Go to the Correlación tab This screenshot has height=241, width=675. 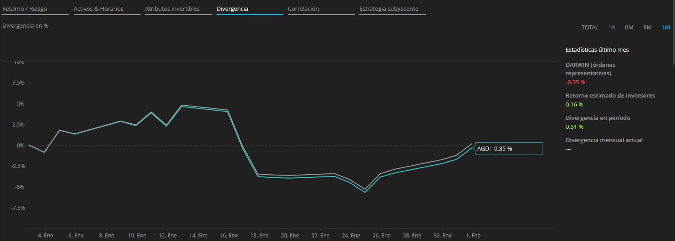coord(304,9)
